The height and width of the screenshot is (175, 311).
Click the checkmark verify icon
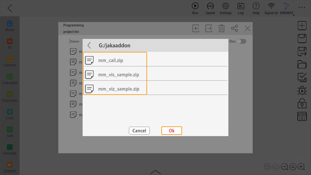coord(302,77)
